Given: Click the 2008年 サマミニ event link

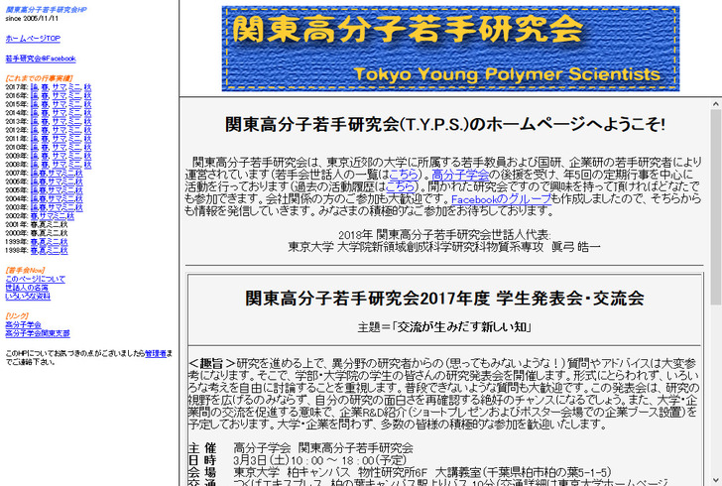Looking at the screenshot, I should click(x=66, y=165).
